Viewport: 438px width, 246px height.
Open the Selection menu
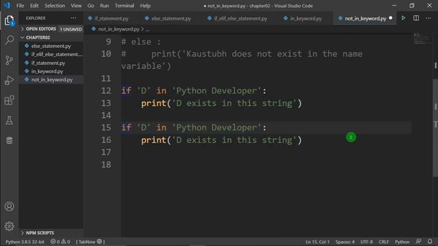(55, 5)
